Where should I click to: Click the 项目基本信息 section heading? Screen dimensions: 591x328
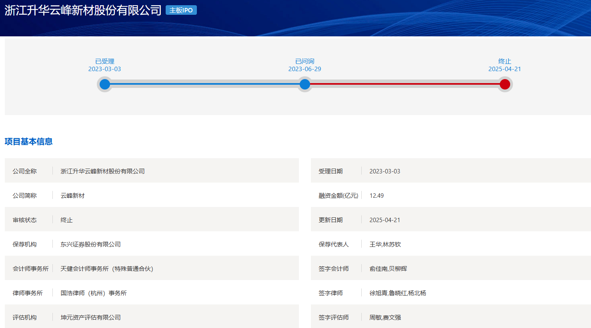point(29,141)
